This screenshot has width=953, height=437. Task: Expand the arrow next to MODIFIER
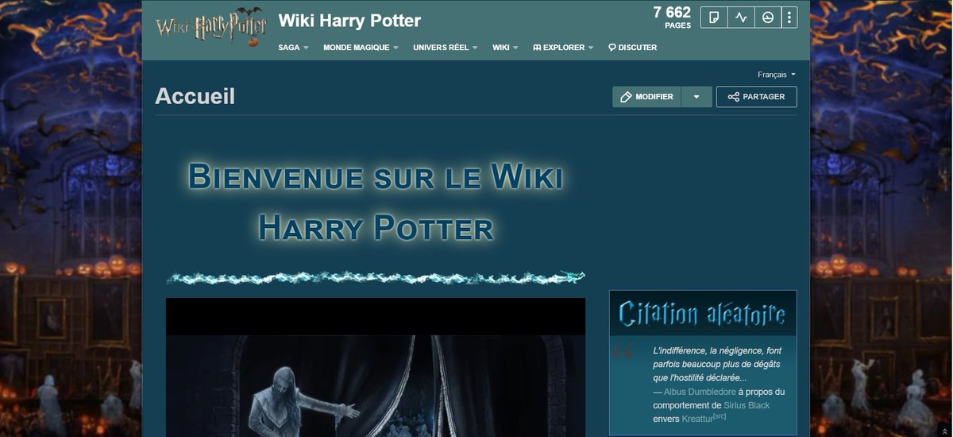[696, 97]
